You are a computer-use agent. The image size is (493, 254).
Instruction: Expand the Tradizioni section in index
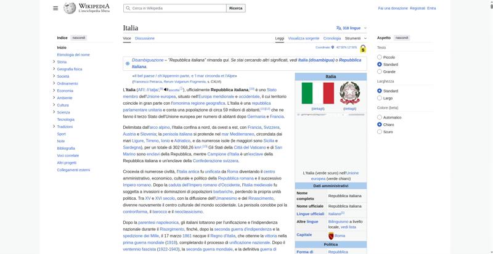pos(54,126)
